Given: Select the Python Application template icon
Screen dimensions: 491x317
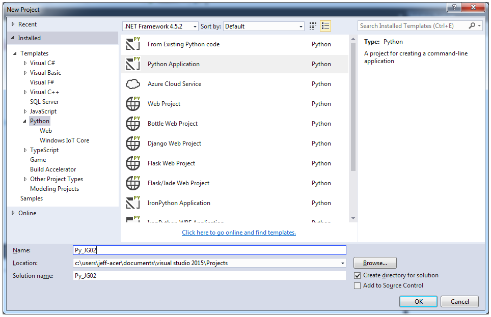Looking at the screenshot, I should (x=133, y=64).
